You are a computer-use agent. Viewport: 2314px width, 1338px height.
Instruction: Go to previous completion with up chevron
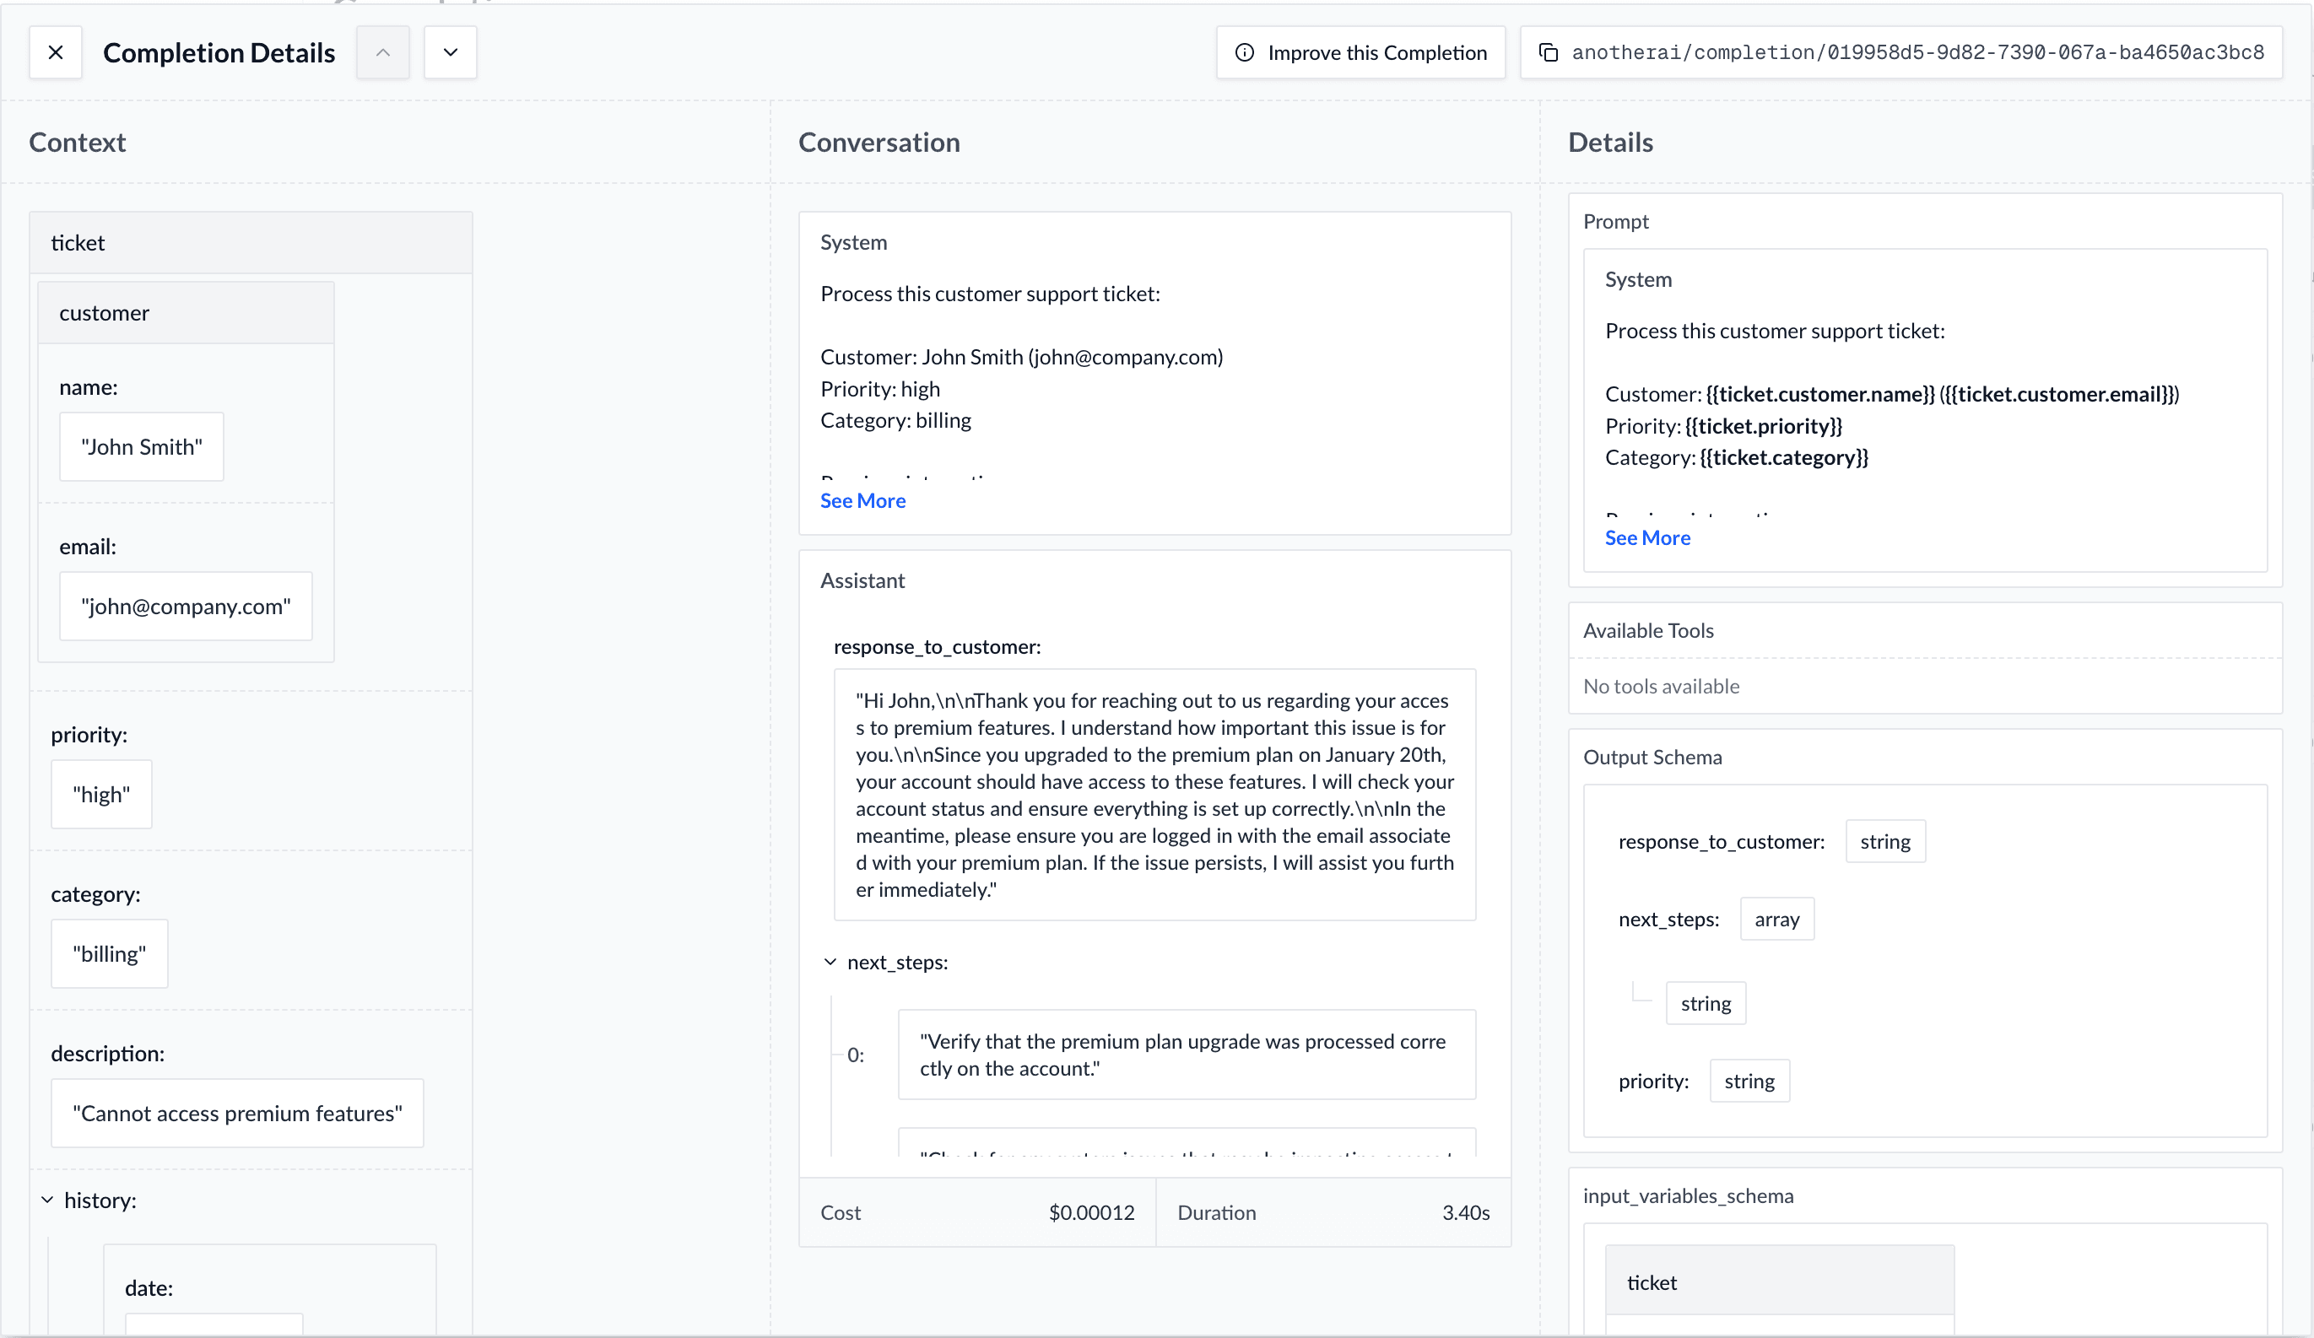coord(383,52)
